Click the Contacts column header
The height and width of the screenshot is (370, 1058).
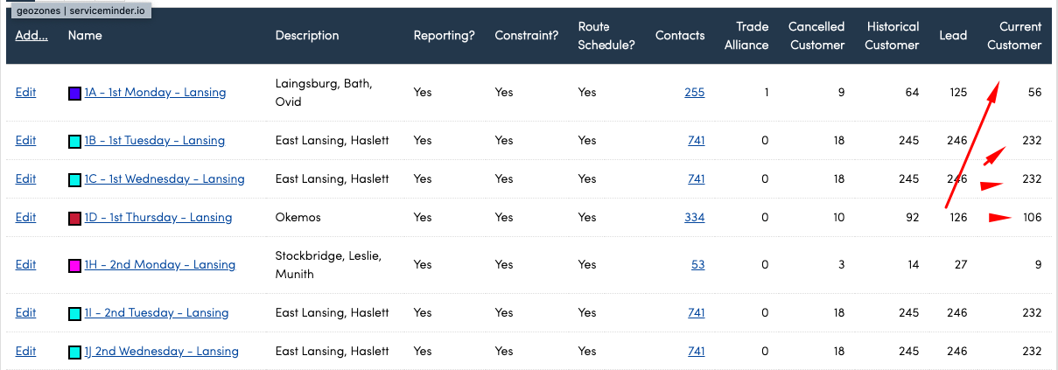(x=679, y=36)
